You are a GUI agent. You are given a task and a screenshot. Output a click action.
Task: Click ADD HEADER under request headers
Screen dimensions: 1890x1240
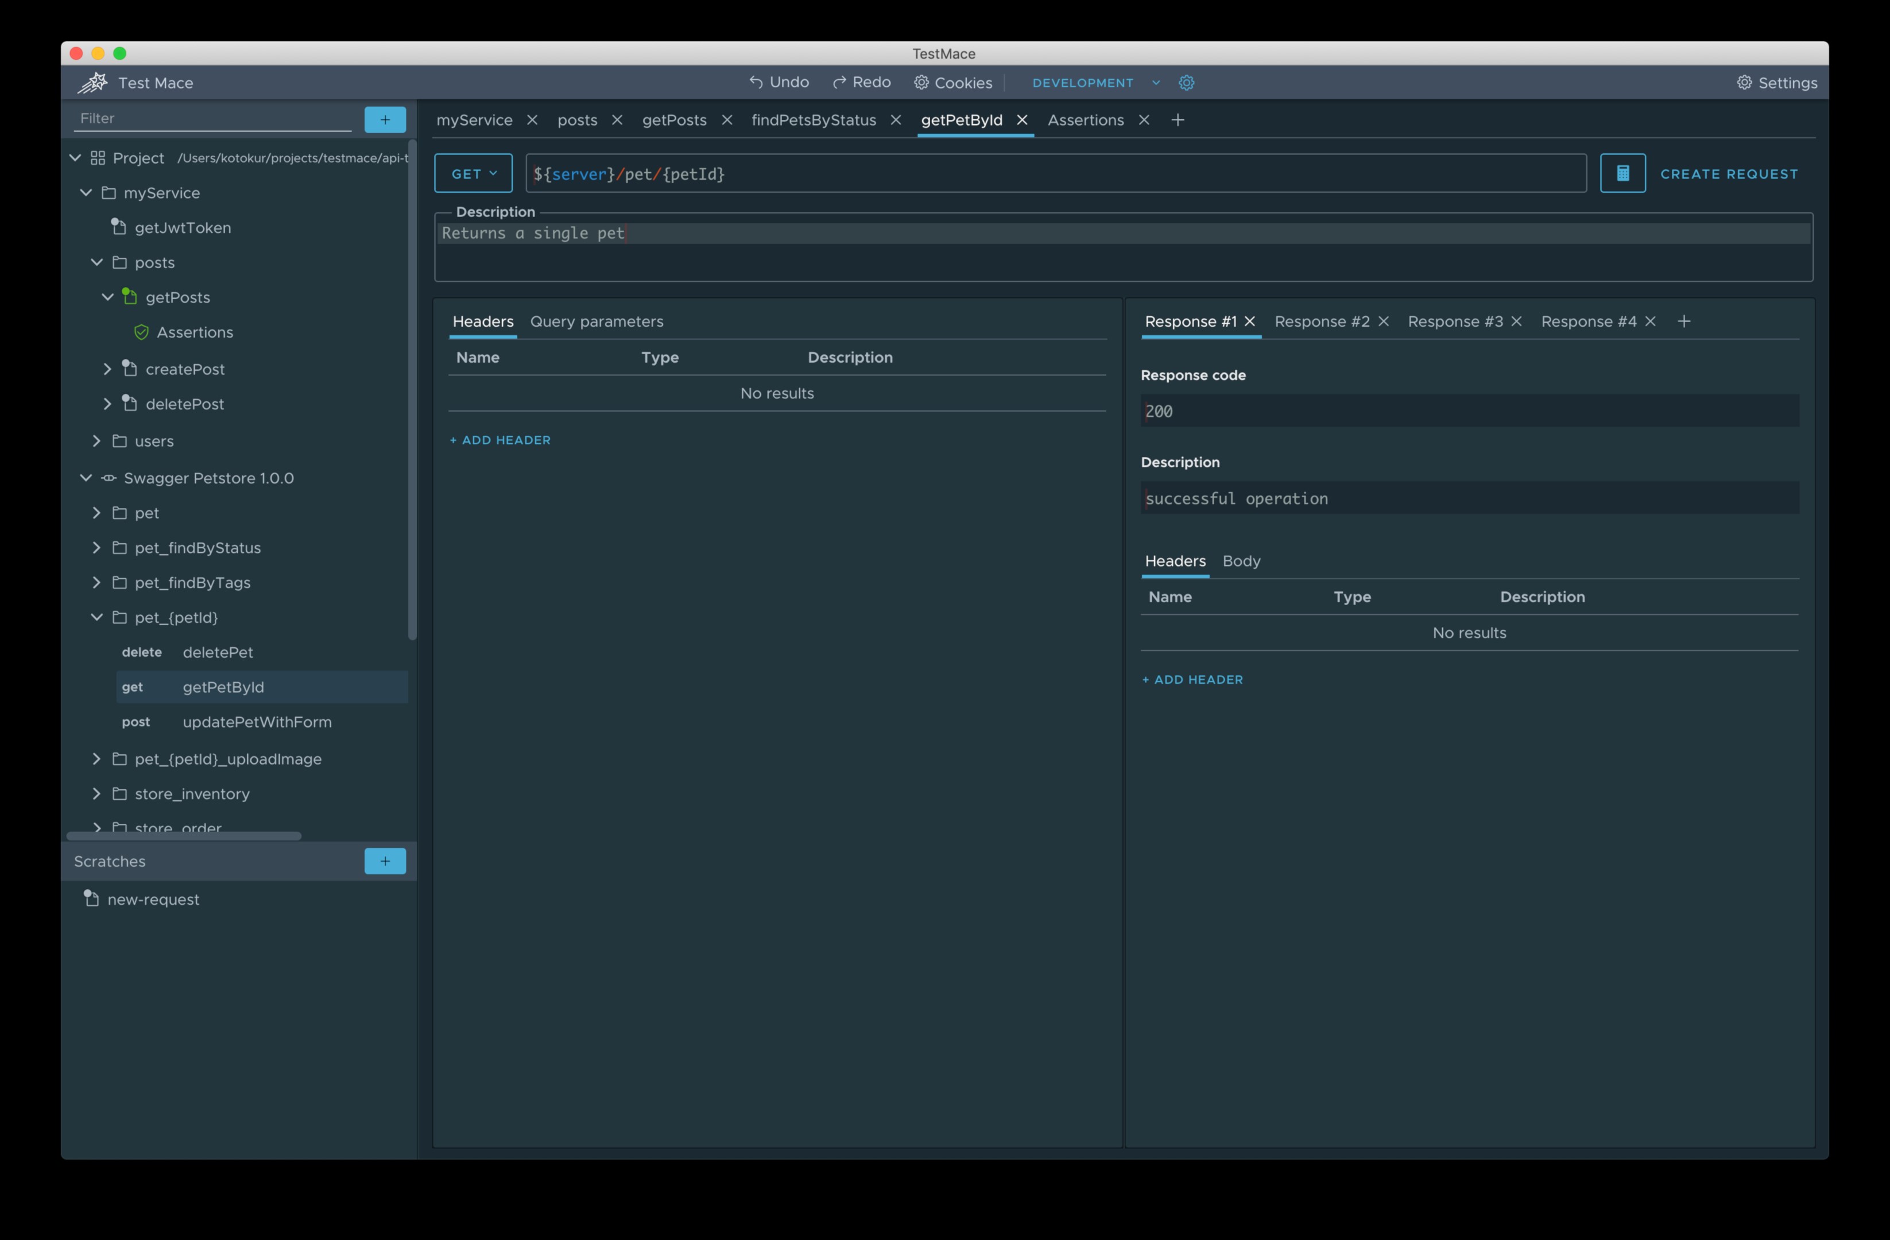coord(500,440)
